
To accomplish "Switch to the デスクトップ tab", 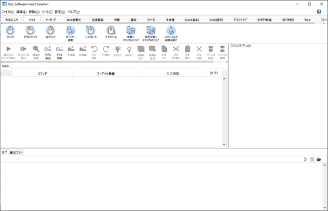I will (x=240, y=20).
